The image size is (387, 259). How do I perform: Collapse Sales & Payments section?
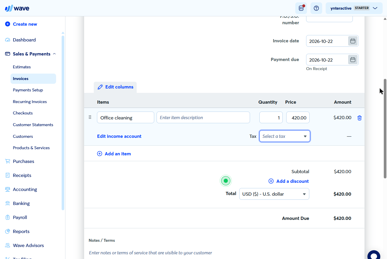coord(54,54)
